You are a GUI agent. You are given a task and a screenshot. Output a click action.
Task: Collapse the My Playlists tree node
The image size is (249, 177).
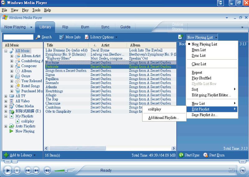click(x=6, y=116)
